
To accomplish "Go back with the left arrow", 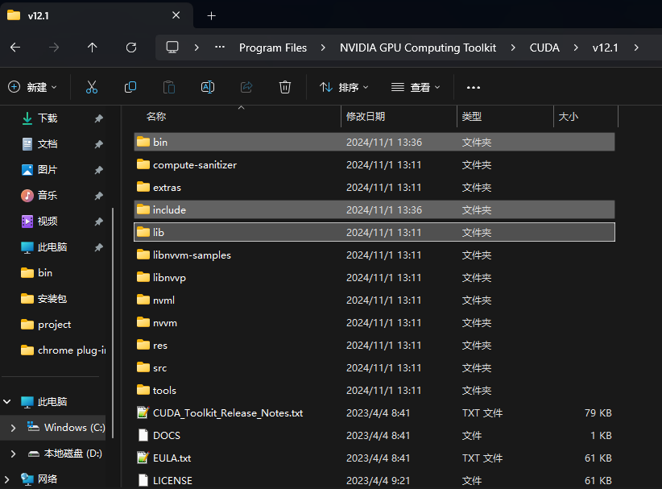I will pyautogui.click(x=15, y=48).
